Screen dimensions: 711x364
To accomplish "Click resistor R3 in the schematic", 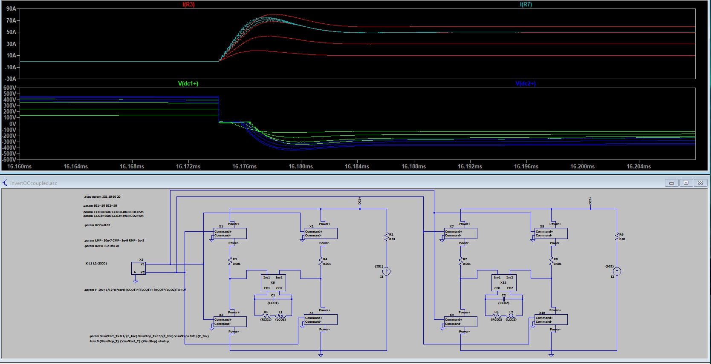I will tap(230, 262).
